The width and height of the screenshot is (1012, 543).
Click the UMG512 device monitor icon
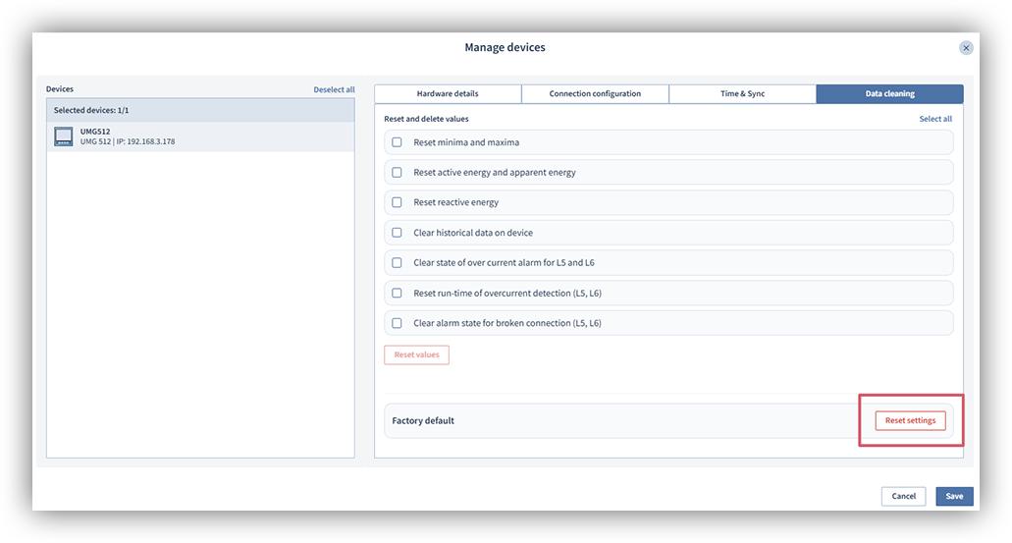64,136
